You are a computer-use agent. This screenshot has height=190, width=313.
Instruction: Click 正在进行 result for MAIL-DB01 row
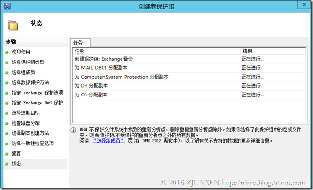click(x=253, y=68)
